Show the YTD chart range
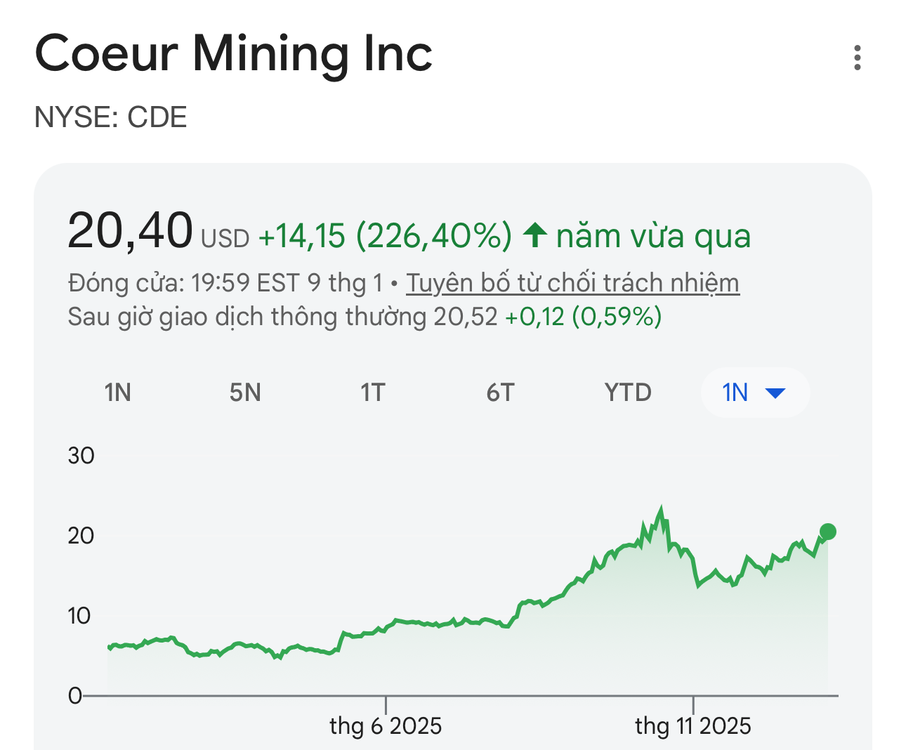The width and height of the screenshot is (906, 750). (628, 393)
